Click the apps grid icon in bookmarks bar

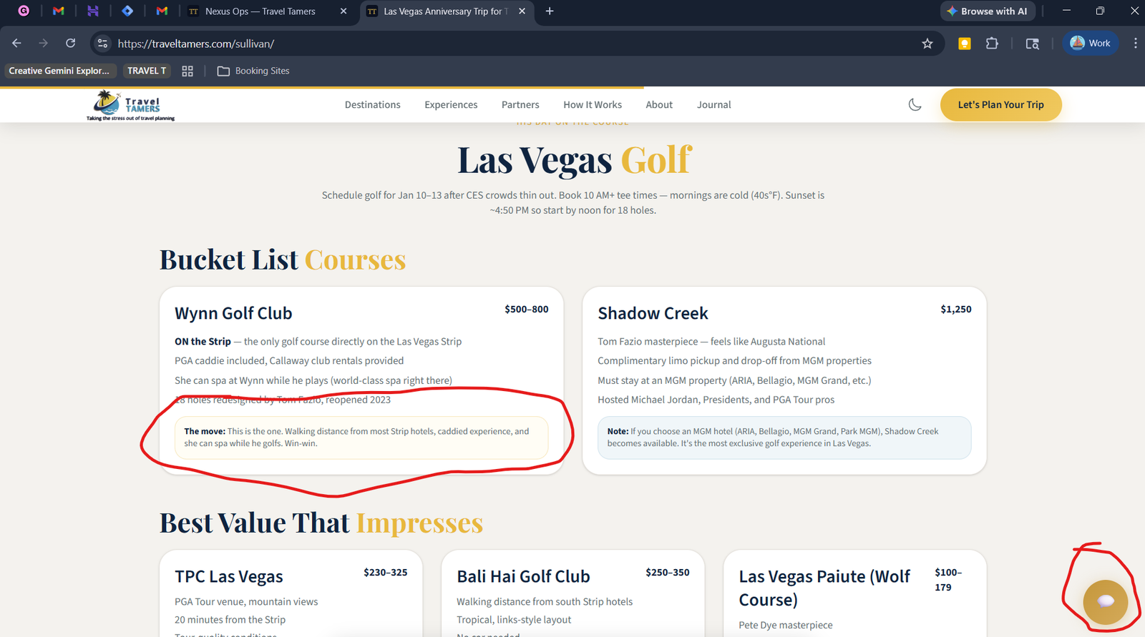187,71
